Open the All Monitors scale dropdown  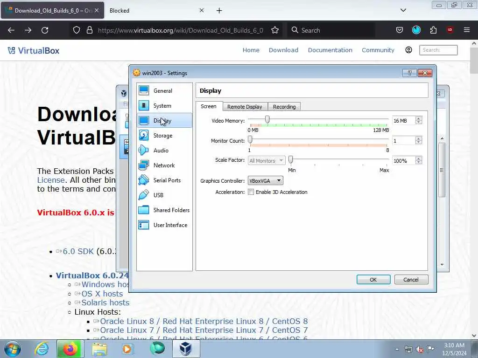tap(267, 160)
